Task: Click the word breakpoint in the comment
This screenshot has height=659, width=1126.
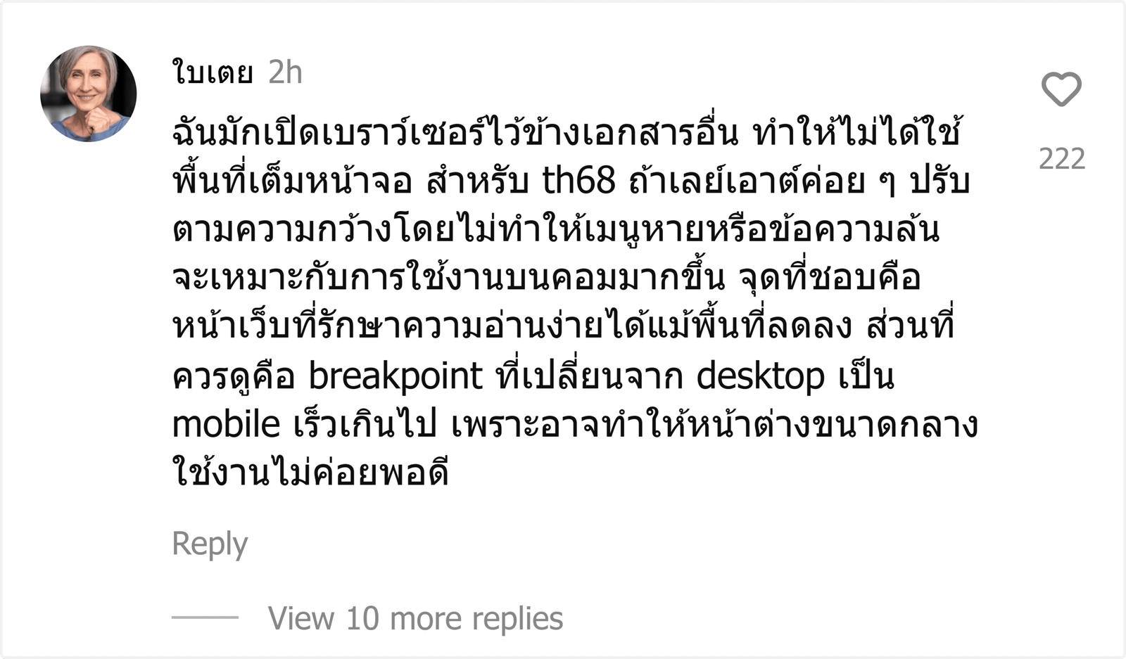Action: tap(396, 376)
